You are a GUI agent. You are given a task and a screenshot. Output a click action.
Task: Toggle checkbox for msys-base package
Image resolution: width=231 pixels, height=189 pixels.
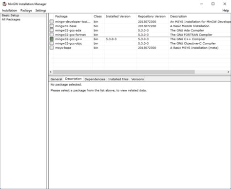point(52,48)
